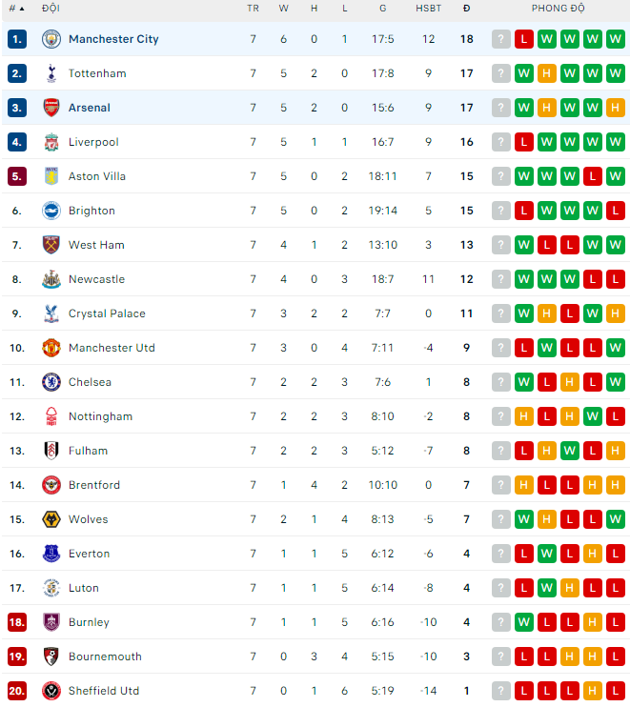Screen dimensions: 630x707
Task: Click the Chelsea club crest
Action: coord(51,382)
